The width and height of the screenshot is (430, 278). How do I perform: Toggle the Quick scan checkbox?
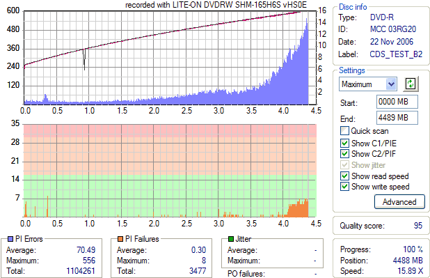pyautogui.click(x=344, y=131)
